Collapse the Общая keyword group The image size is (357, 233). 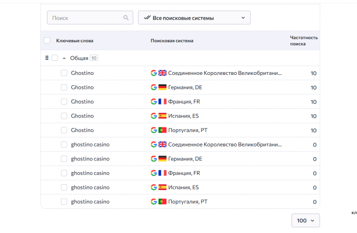[64, 58]
